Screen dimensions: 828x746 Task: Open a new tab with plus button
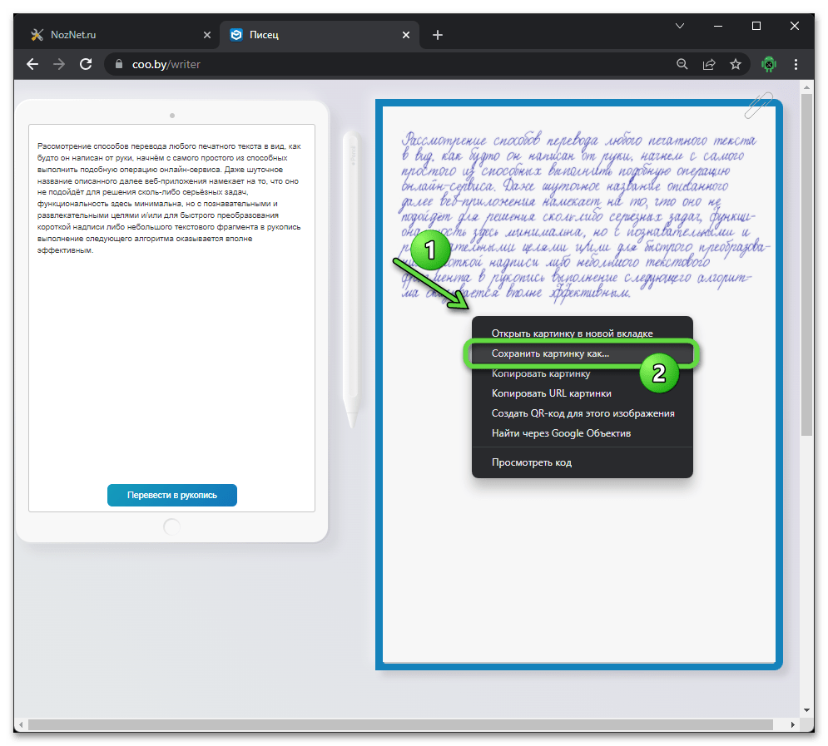[438, 35]
